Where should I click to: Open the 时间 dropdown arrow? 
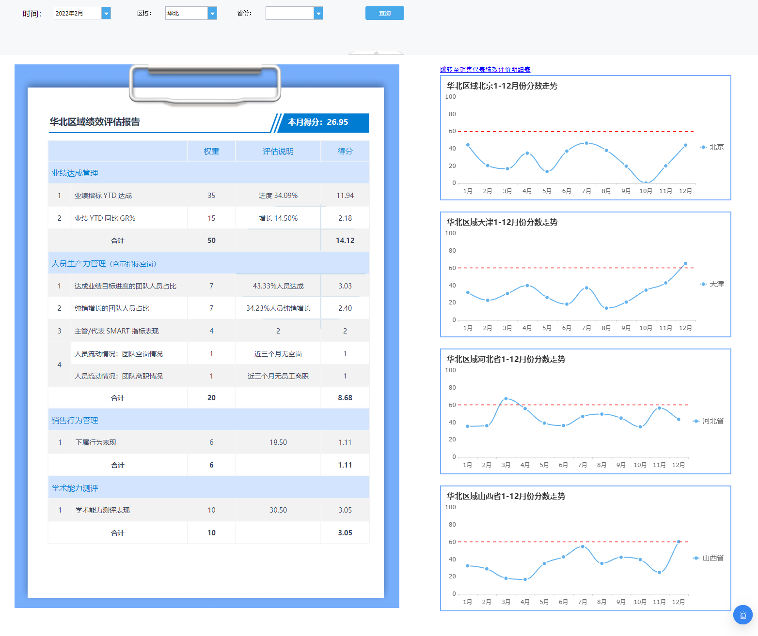[106, 13]
